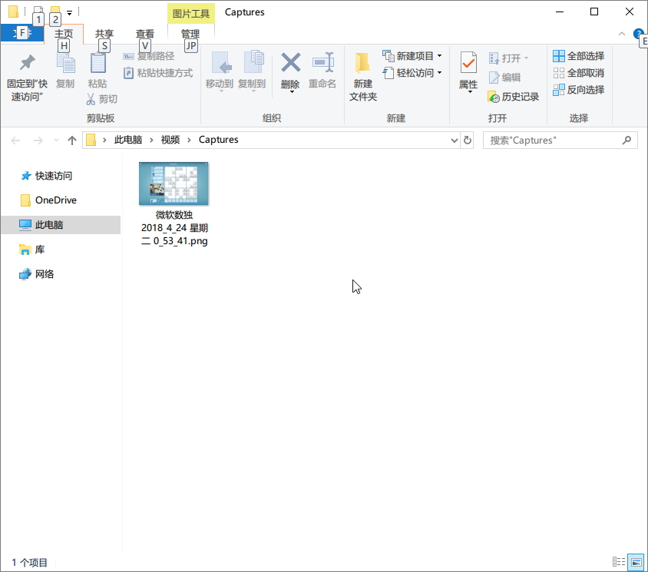648x572 pixels.
Task: Click the red 删除 (Delete) X icon
Action: 290,63
